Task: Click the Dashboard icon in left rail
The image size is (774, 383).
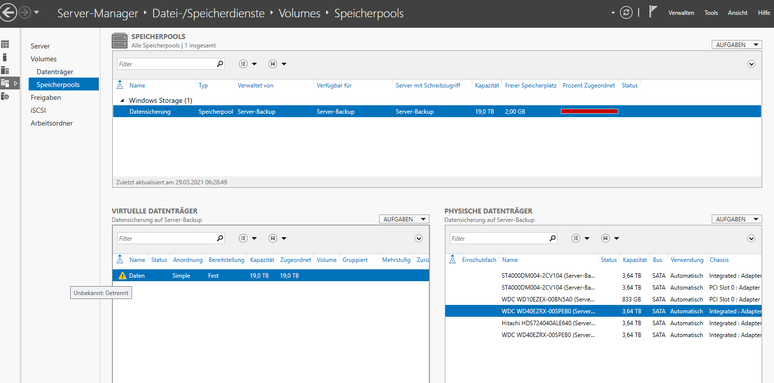Action: coord(5,44)
